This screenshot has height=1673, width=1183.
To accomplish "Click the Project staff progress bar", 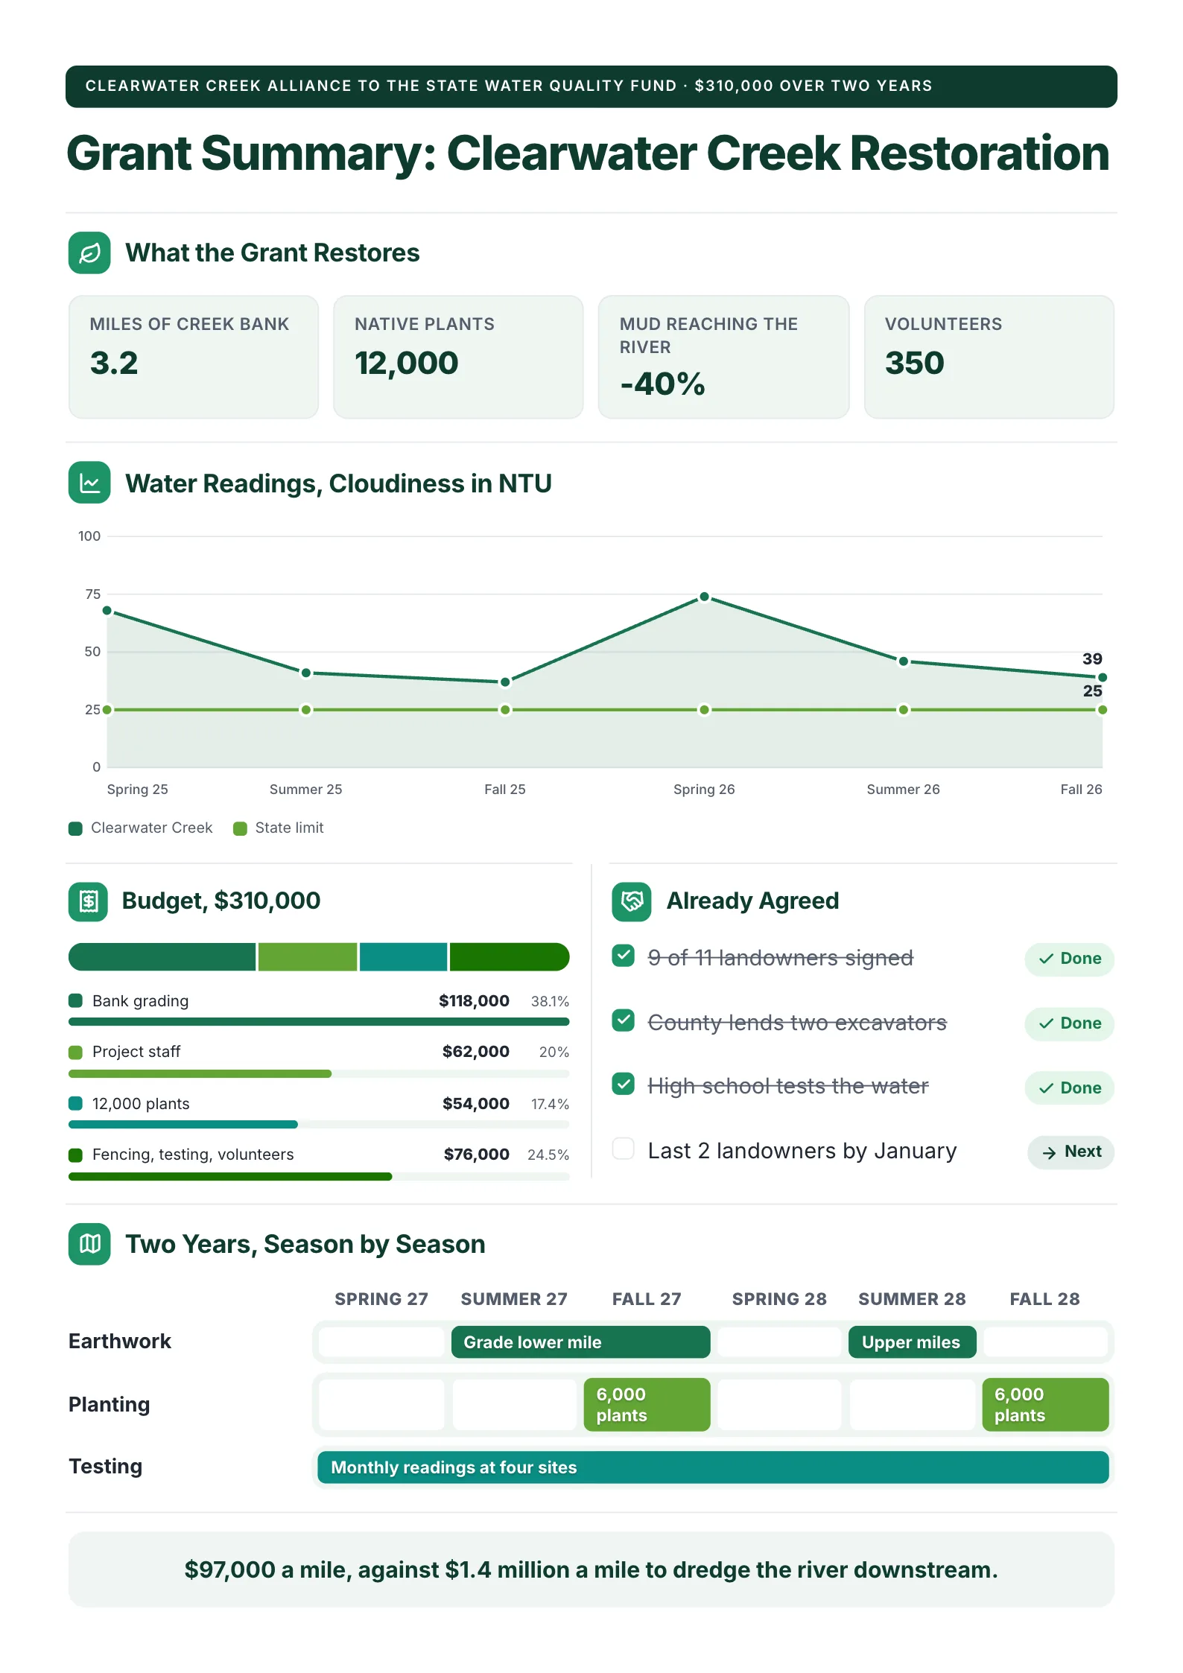I will [x=319, y=1073].
